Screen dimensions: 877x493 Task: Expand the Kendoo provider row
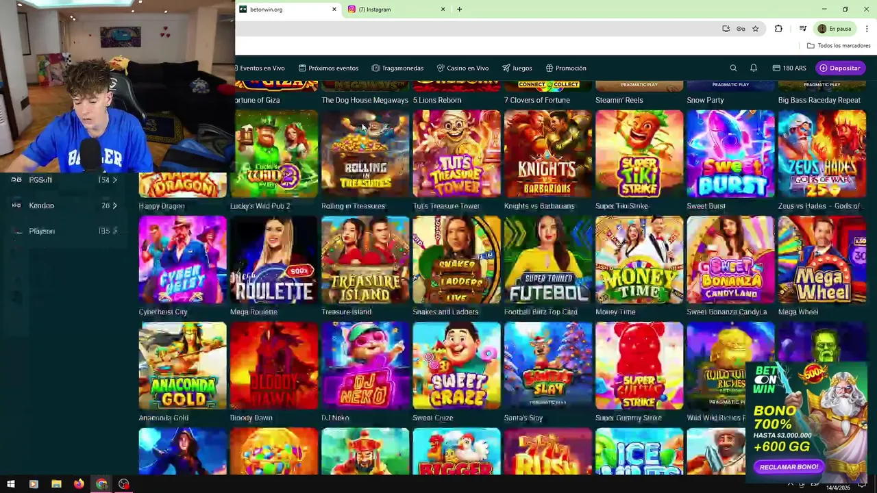(65, 205)
